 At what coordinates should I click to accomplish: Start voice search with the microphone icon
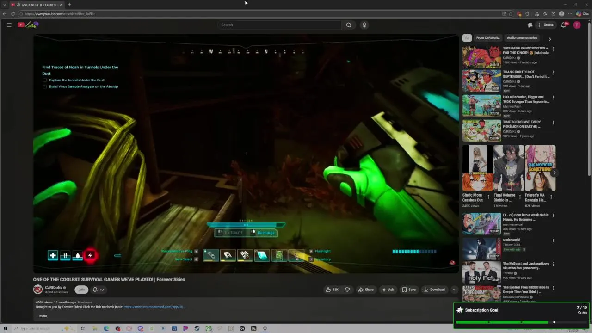364,25
